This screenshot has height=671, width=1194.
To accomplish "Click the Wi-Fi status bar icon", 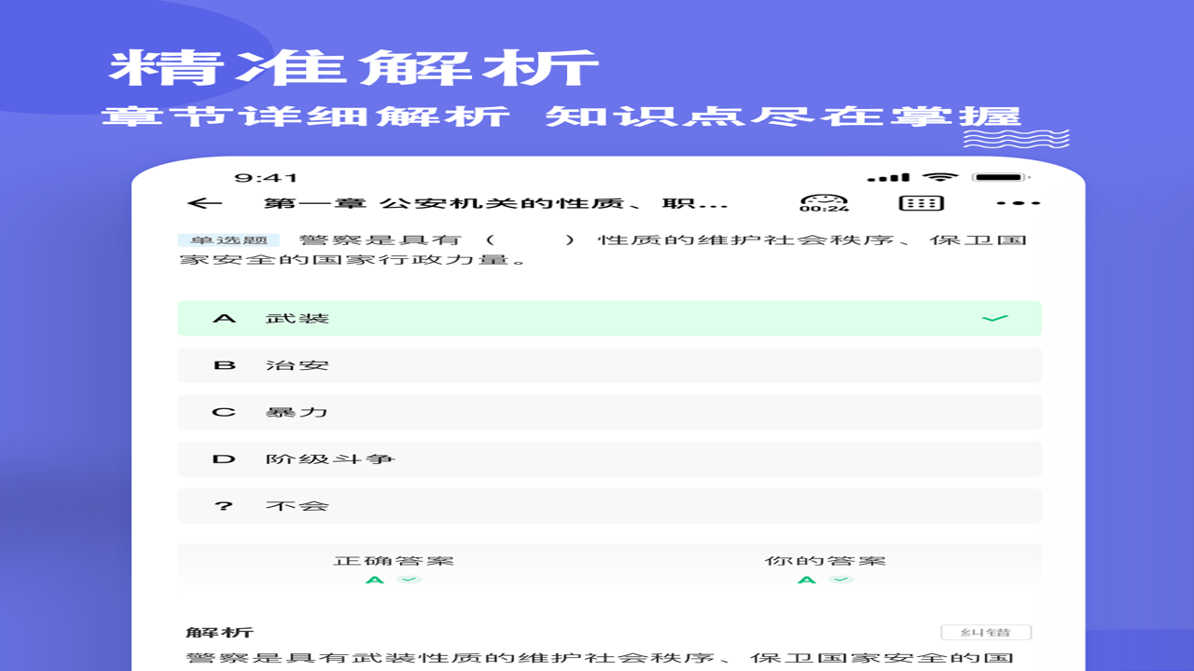I will point(941,177).
